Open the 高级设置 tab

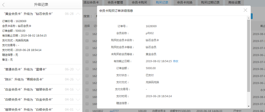(234, 2)
